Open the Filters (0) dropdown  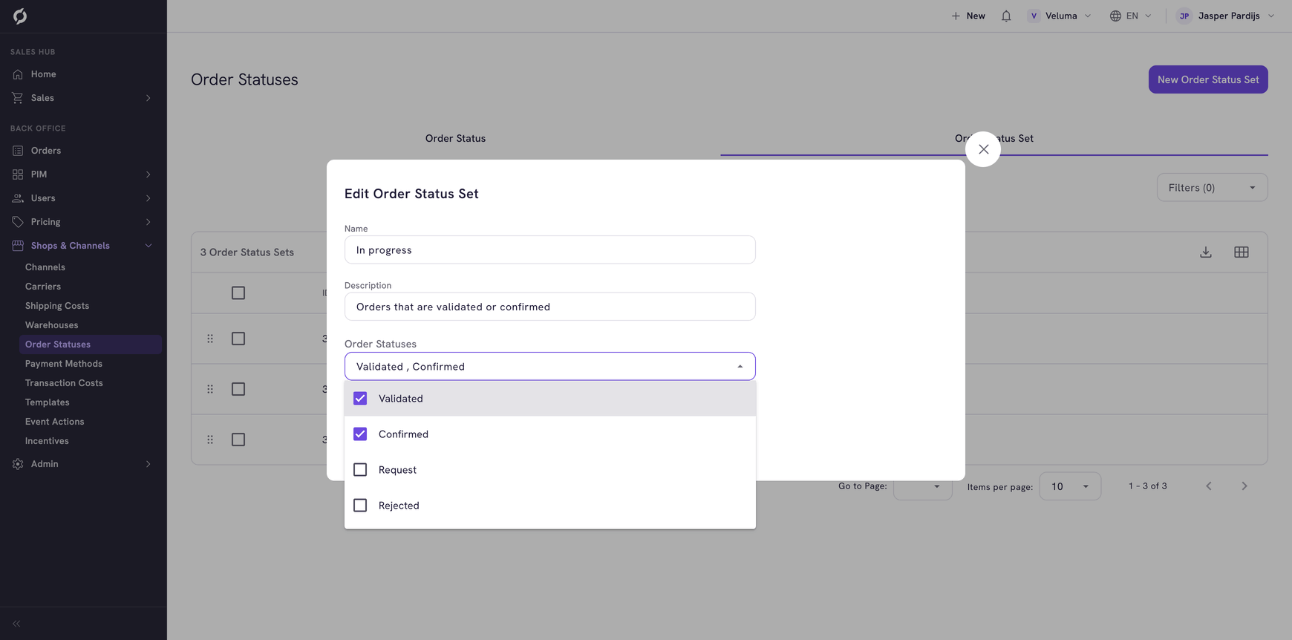1212,188
